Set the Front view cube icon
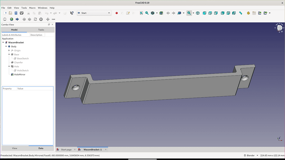The width and height of the screenshot is (285, 160). [x=204, y=13]
